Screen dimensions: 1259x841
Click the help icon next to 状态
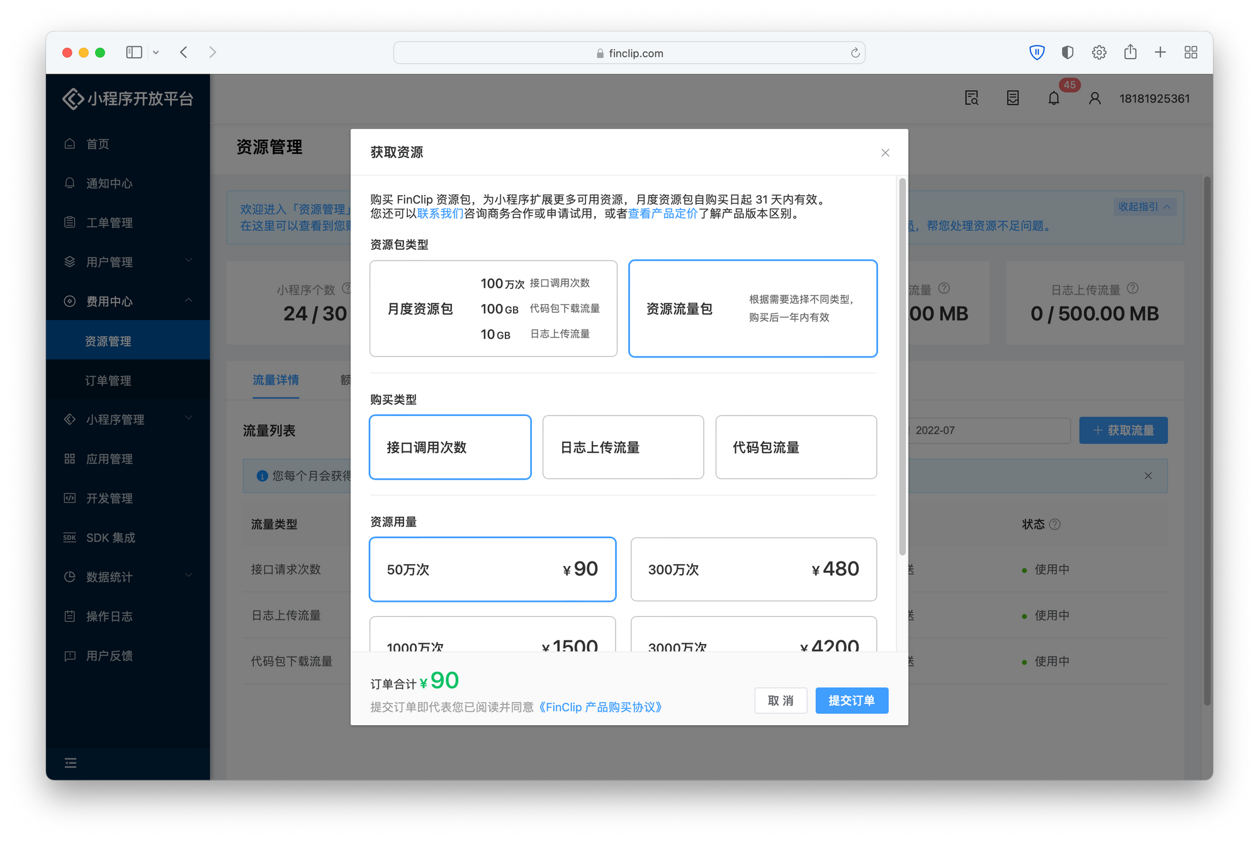point(1056,524)
